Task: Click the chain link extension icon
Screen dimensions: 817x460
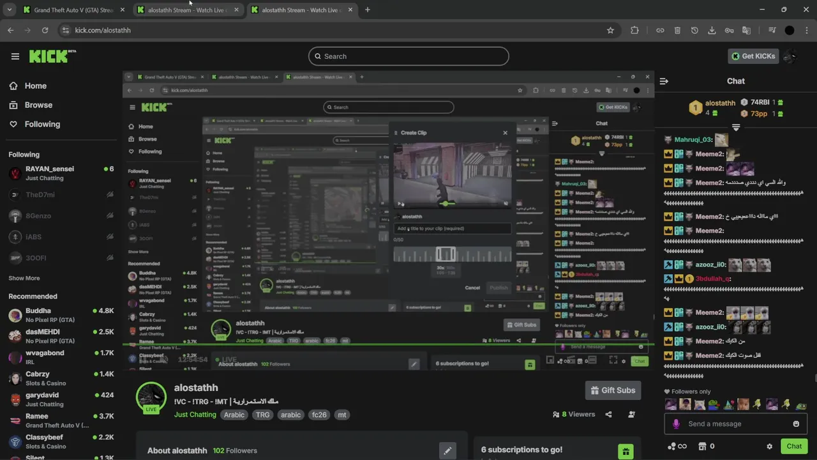Action: pos(660,30)
